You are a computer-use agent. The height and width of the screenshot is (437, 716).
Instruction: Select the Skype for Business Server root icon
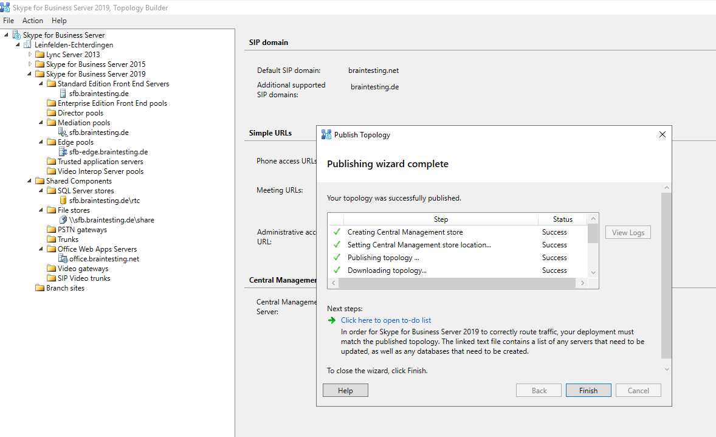tap(16, 35)
